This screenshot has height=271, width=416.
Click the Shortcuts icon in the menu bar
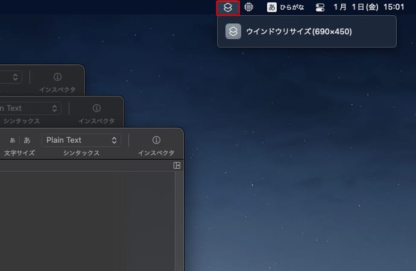coord(227,8)
